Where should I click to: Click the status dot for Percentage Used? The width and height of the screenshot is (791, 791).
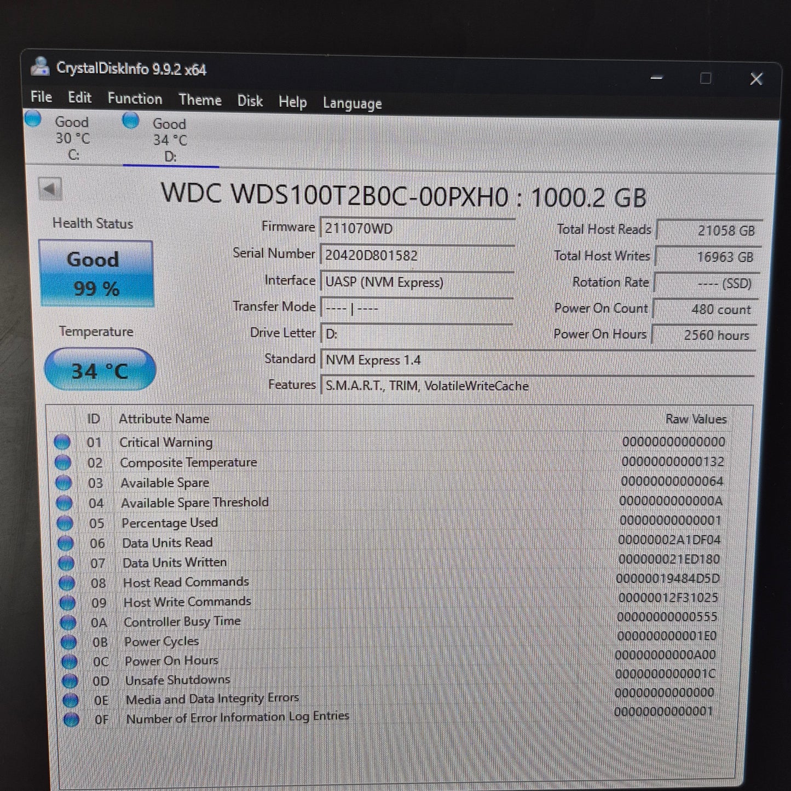coord(65,523)
